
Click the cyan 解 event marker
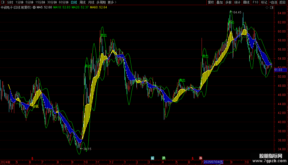tap(152, 158)
